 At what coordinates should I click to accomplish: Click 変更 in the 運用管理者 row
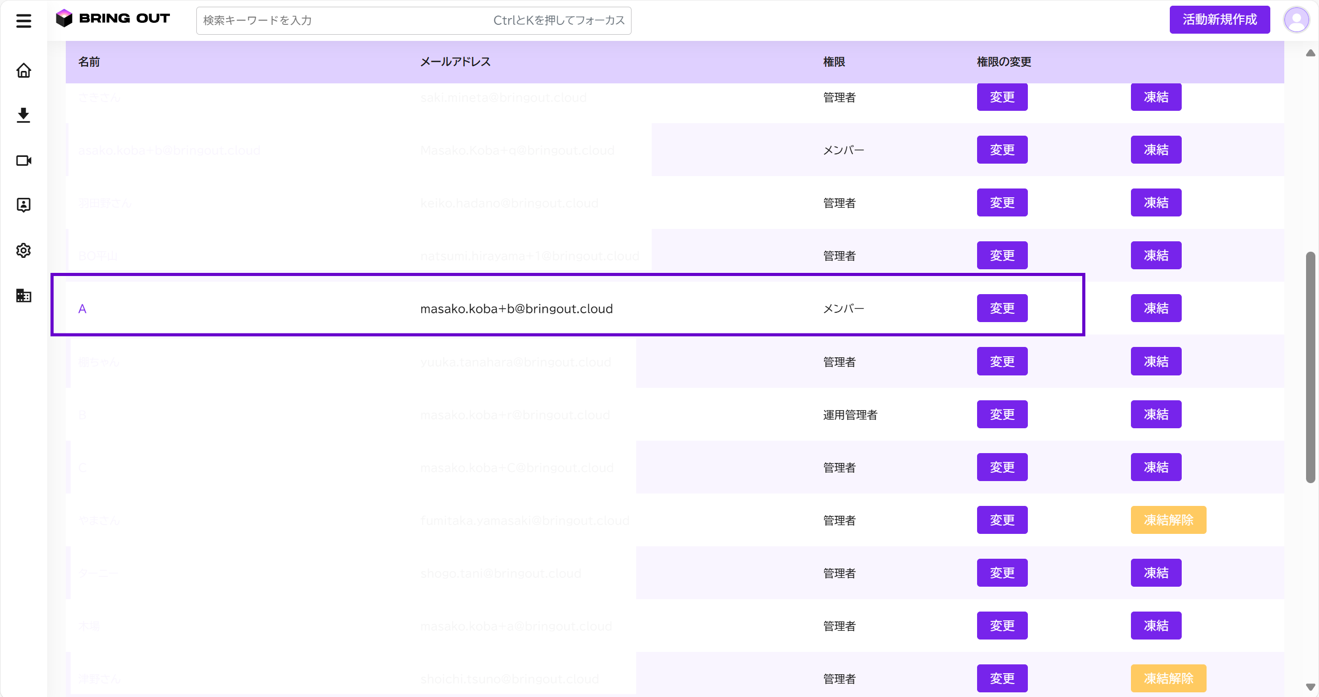coord(1002,414)
